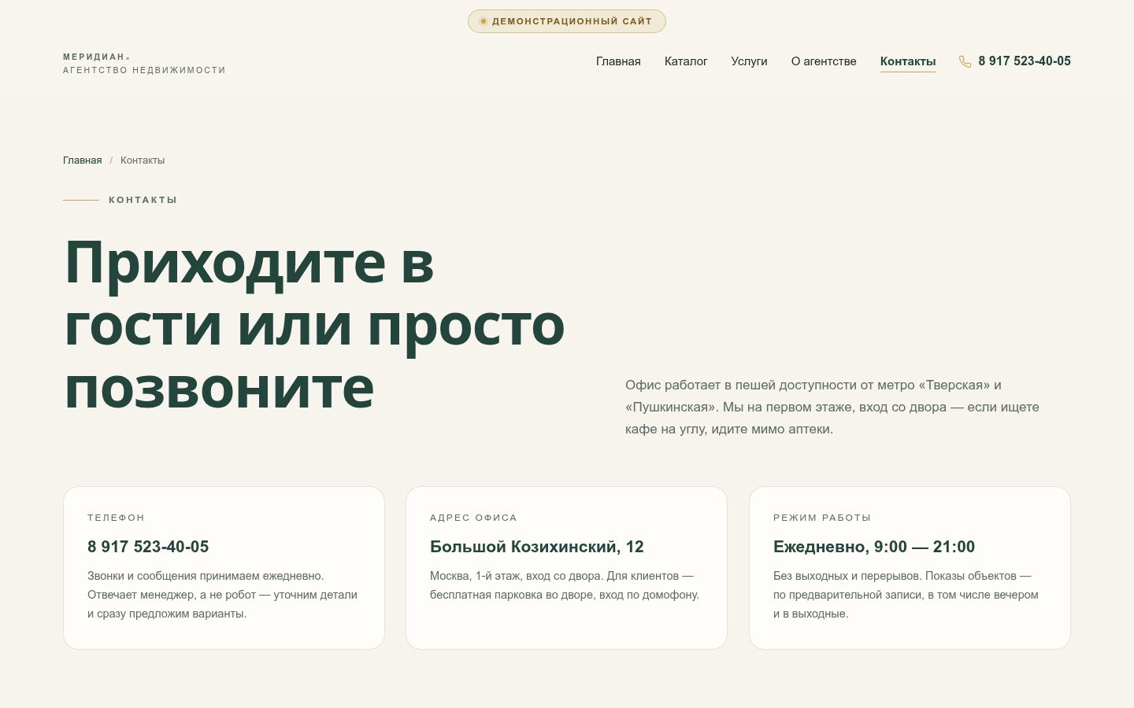Go to the Каталог menu item

tap(686, 61)
